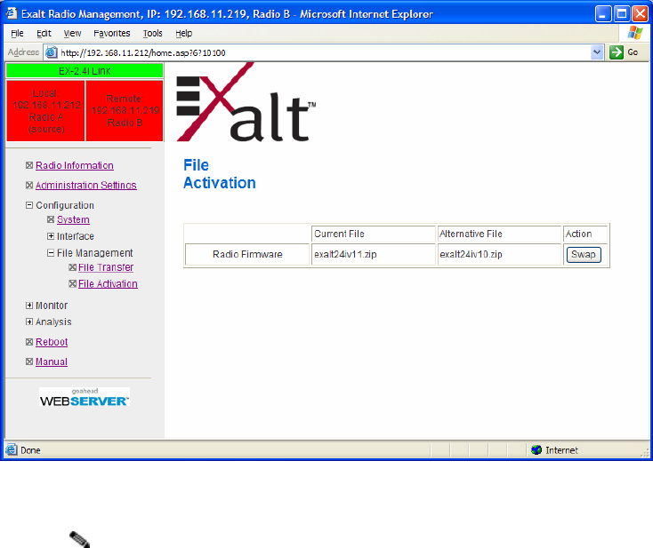This screenshot has width=653, height=548.
Task: Open the System configuration link
Action: 73,219
